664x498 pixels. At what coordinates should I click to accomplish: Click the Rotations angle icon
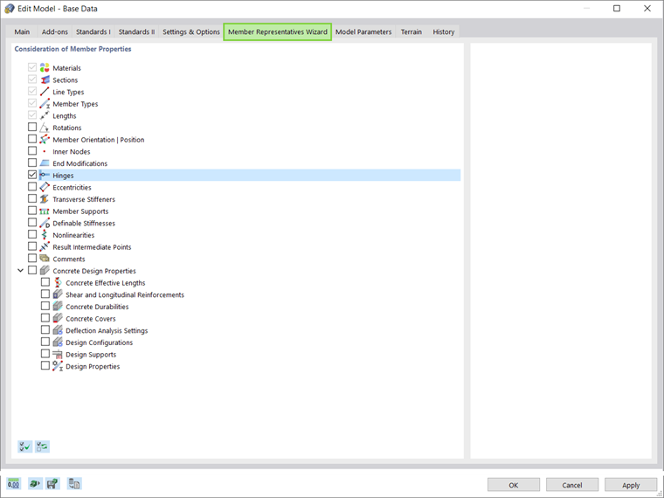point(45,128)
